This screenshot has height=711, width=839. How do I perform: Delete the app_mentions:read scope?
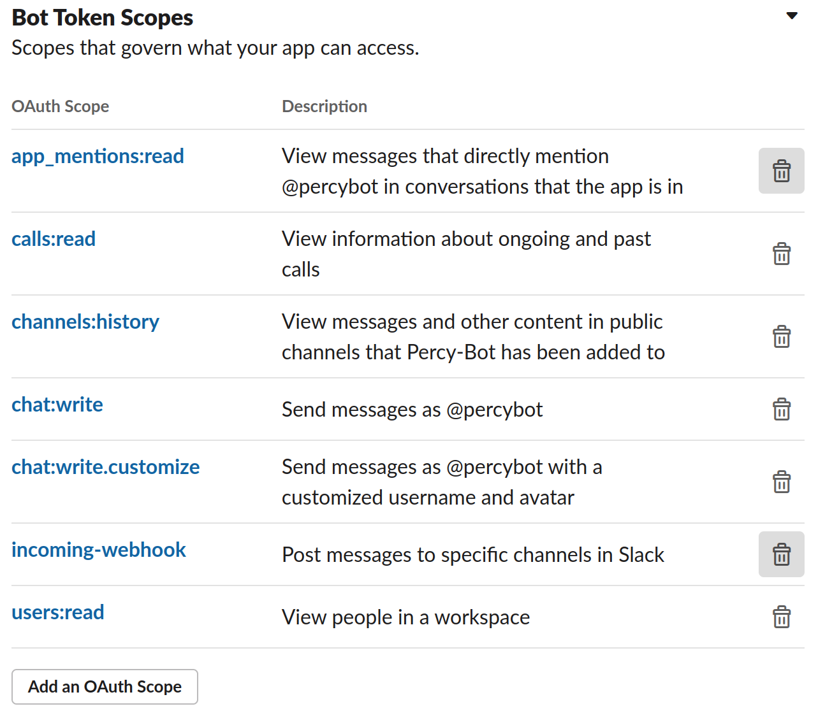pyautogui.click(x=781, y=171)
